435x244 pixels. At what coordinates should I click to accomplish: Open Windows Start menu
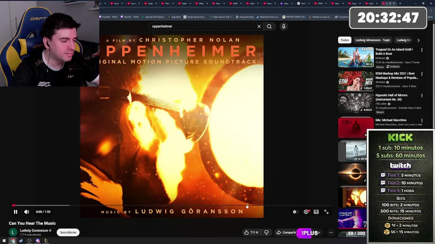[x=4, y=241]
